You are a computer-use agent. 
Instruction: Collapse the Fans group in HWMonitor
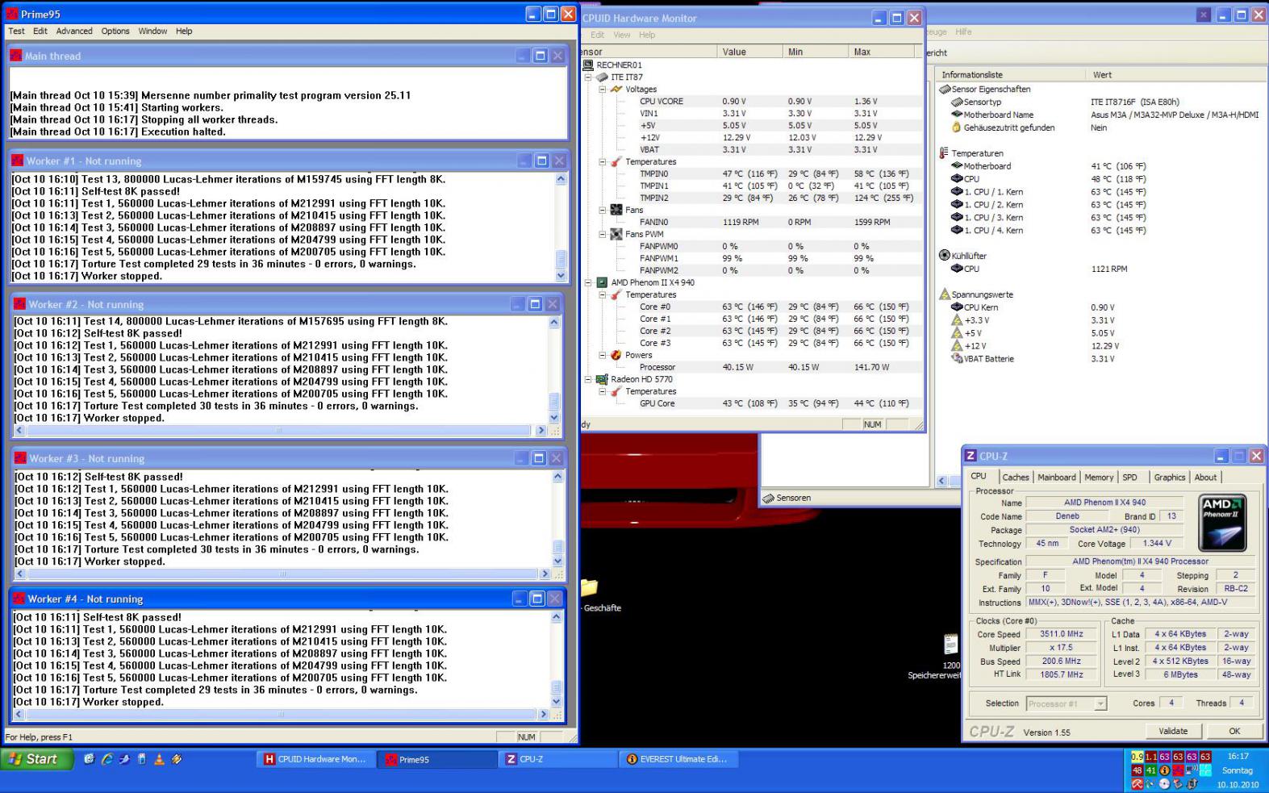click(603, 210)
